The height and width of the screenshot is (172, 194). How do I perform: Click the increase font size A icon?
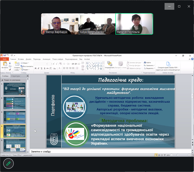54,64
